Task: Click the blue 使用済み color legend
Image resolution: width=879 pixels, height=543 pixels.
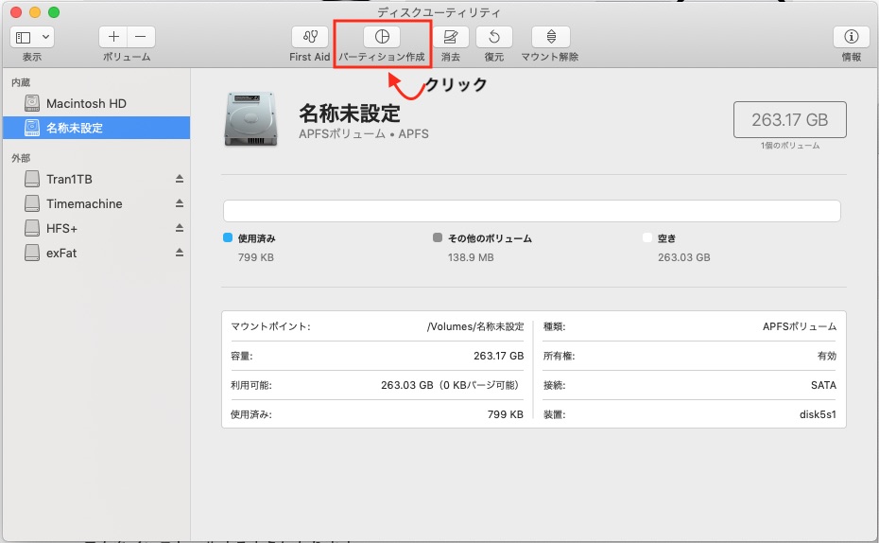Action: pos(228,238)
